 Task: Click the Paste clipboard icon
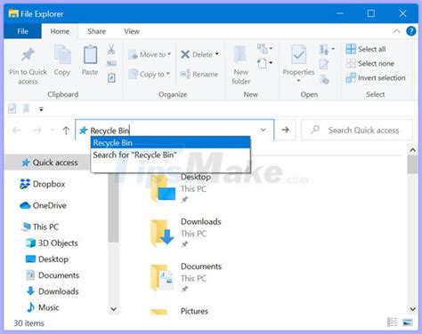[90, 54]
